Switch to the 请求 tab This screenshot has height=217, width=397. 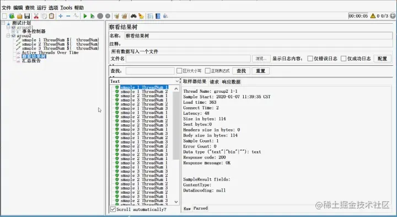pyautogui.click(x=214, y=82)
